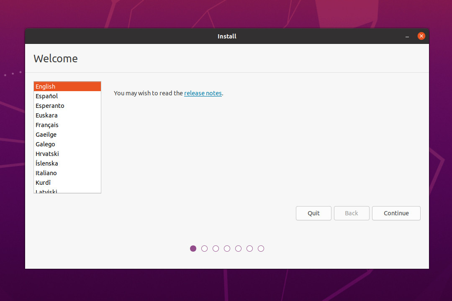Pick Euskara language entry
The height and width of the screenshot is (301, 452).
click(x=67, y=115)
